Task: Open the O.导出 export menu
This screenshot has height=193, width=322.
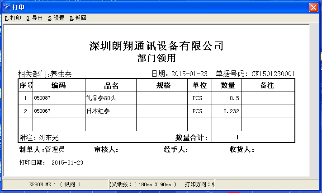Action: click(34, 18)
